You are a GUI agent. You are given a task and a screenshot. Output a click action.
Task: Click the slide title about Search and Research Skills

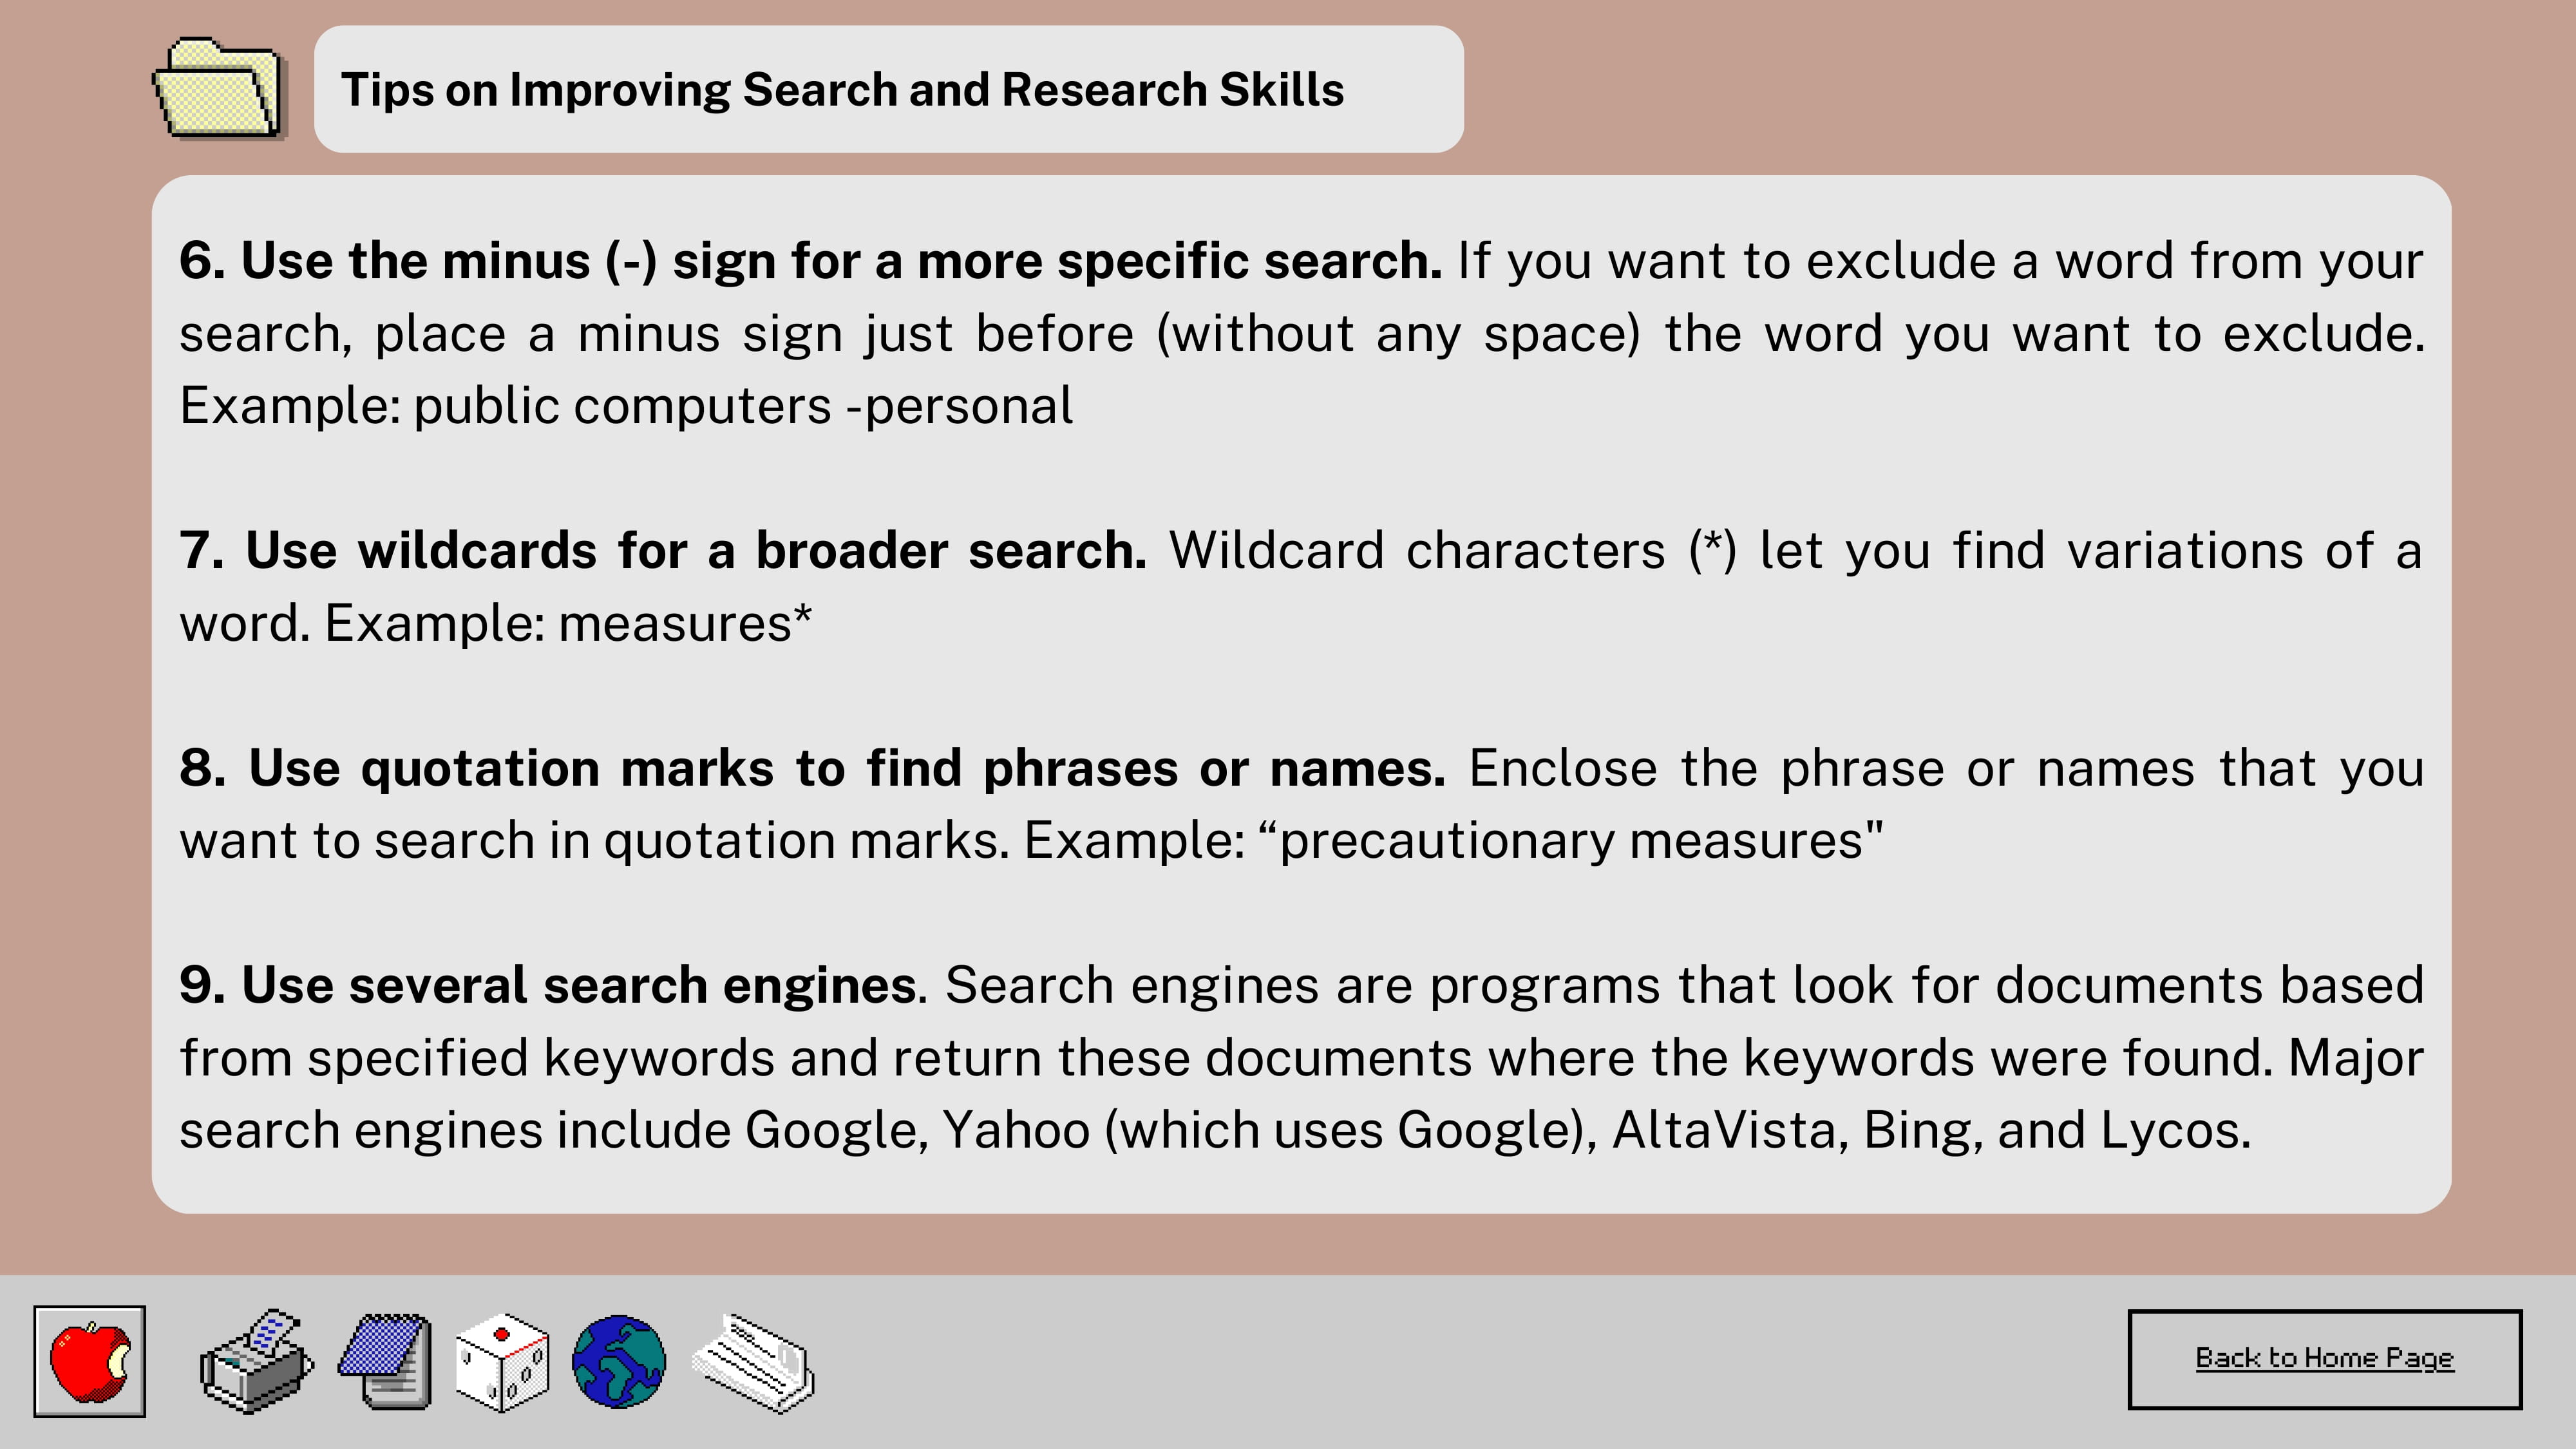tap(842, 90)
